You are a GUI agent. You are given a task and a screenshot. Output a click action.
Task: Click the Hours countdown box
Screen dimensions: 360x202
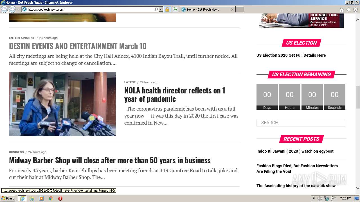coord(290,97)
